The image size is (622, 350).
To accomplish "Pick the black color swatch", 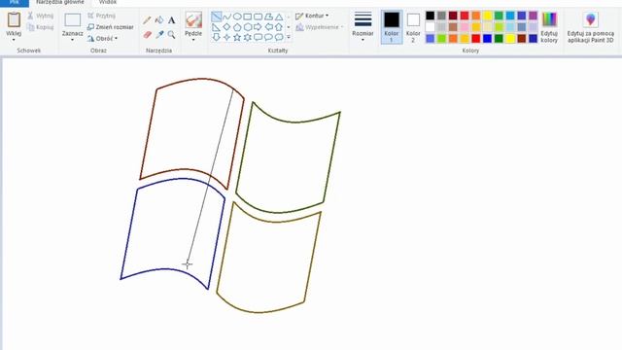I will coord(431,16).
